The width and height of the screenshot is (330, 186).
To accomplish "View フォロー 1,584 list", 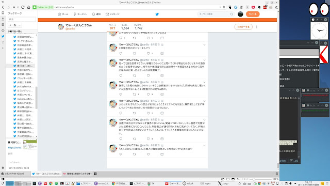I will tap(125, 27).
